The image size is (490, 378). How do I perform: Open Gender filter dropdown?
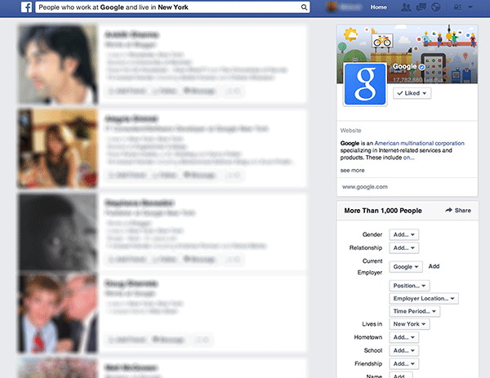[x=403, y=234]
